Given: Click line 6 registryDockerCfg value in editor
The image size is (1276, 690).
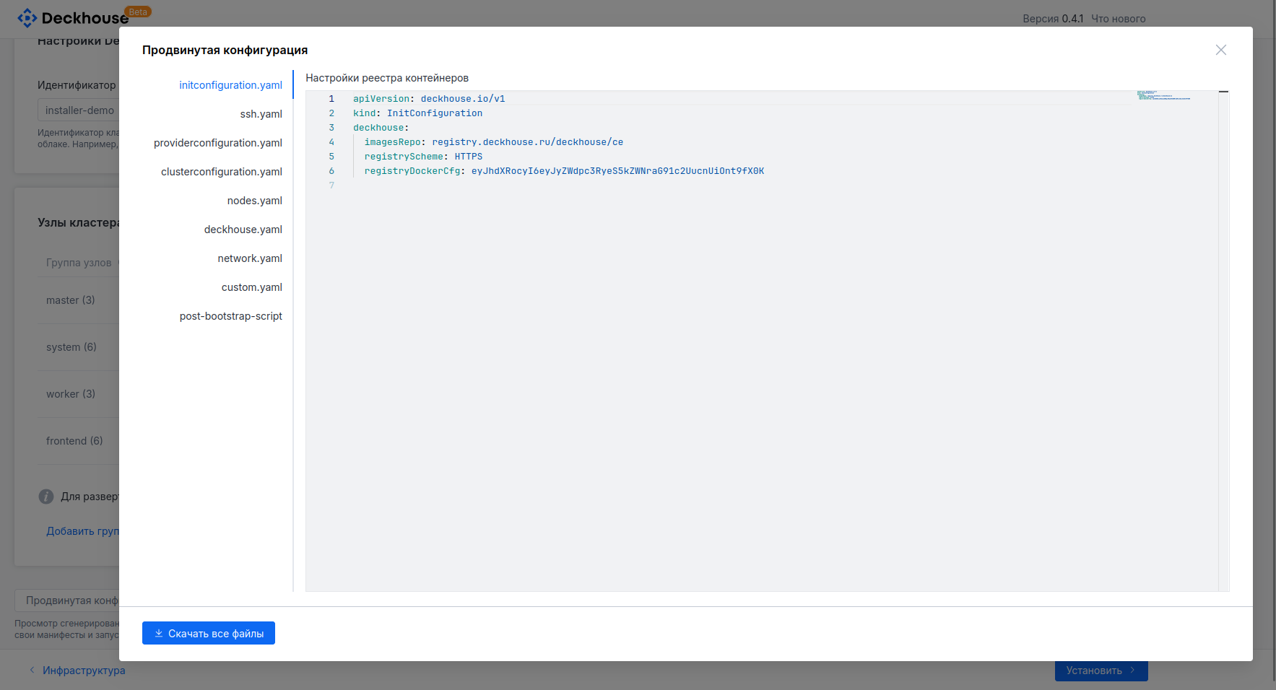Looking at the screenshot, I should pos(617,171).
